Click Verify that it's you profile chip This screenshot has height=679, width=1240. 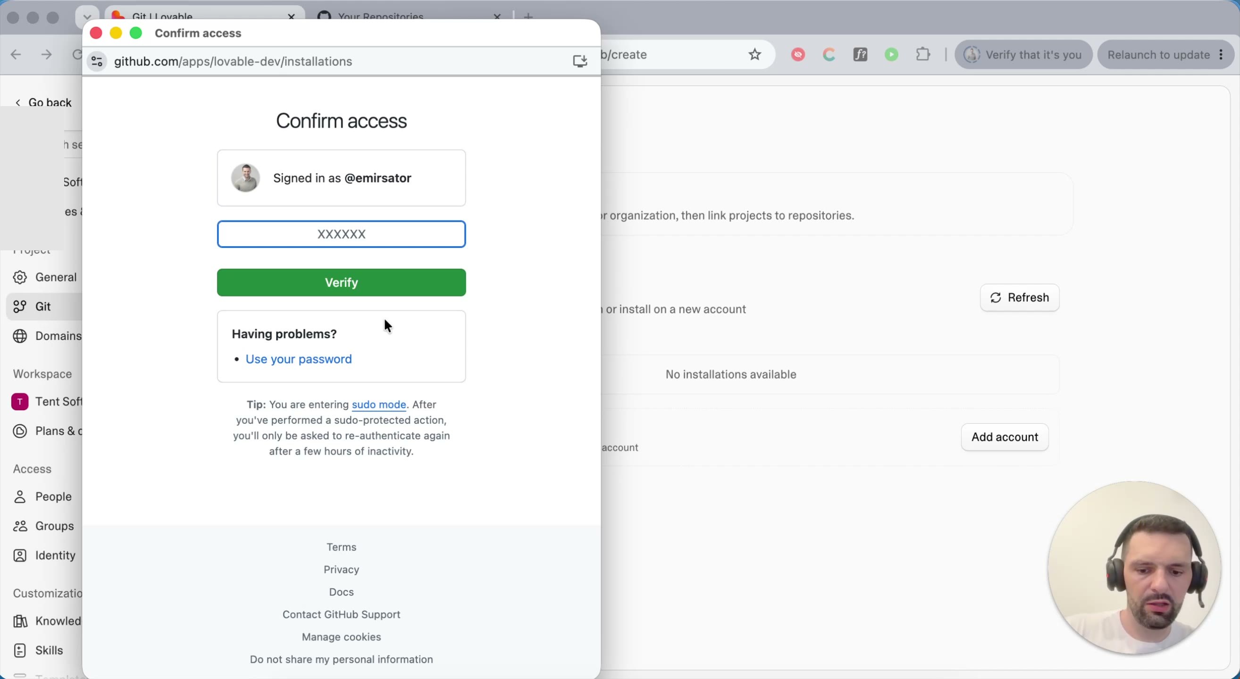(x=1023, y=54)
